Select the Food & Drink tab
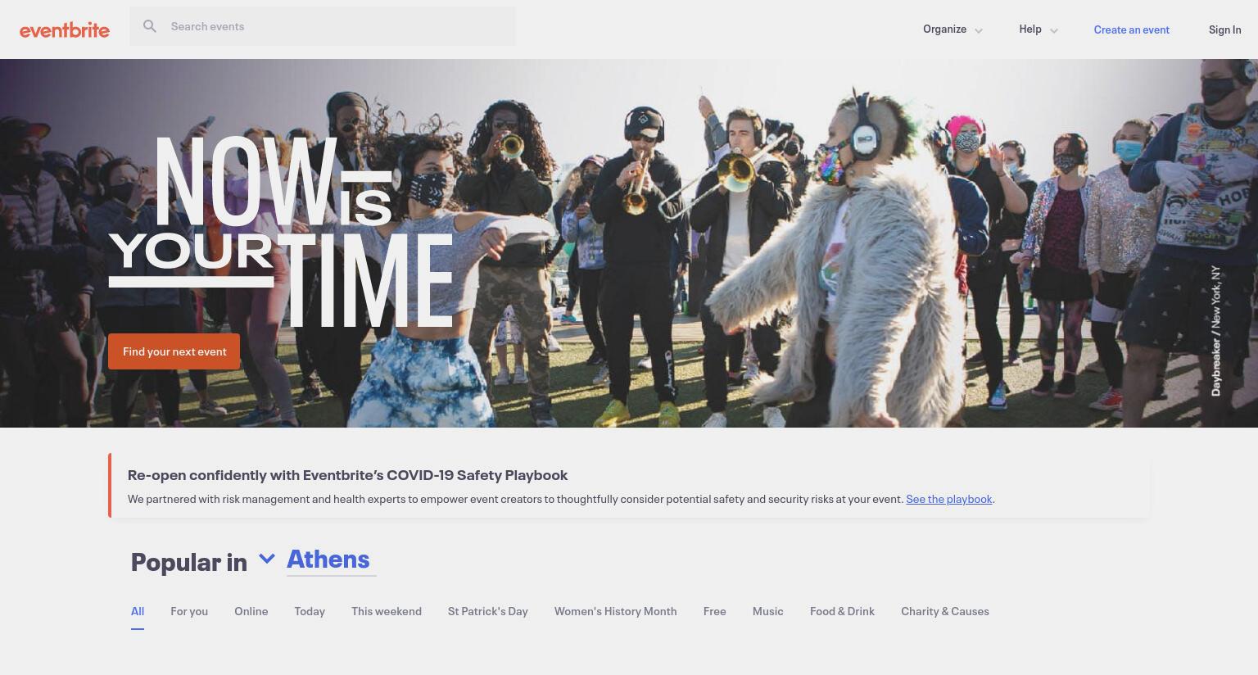The image size is (1258, 675). click(x=842, y=611)
